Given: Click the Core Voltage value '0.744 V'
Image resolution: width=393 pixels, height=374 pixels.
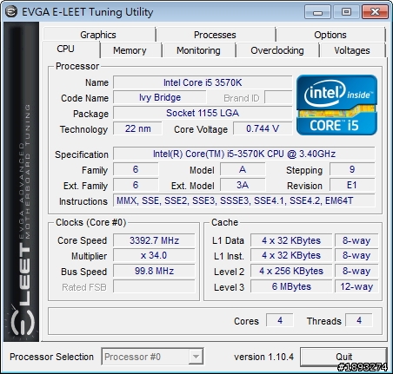Looking at the screenshot, I should click(x=263, y=128).
